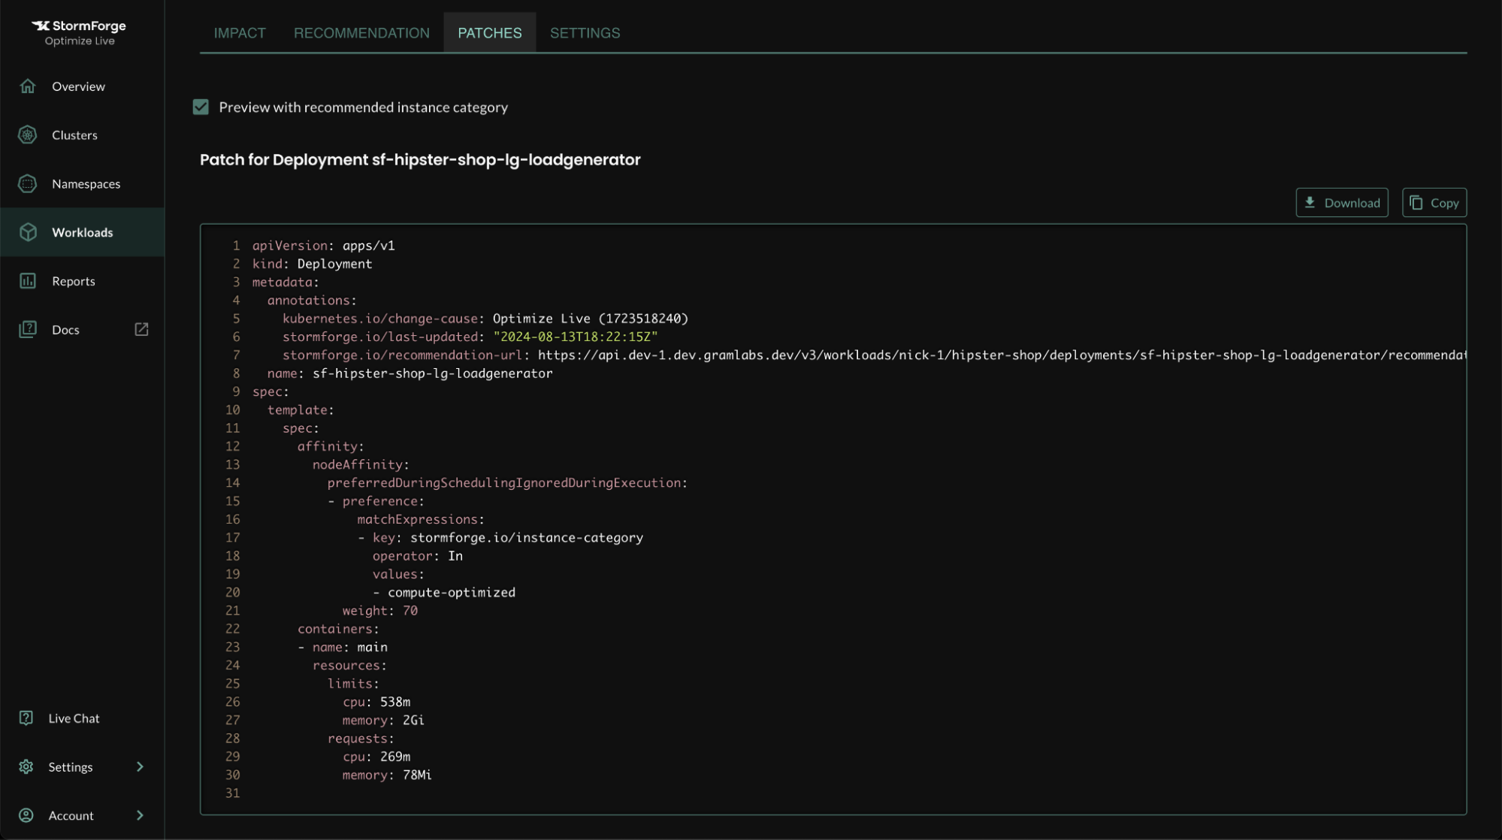1502x840 pixels.
Task: Click the Settings gear icon in sidebar
Action: [x=26, y=767]
